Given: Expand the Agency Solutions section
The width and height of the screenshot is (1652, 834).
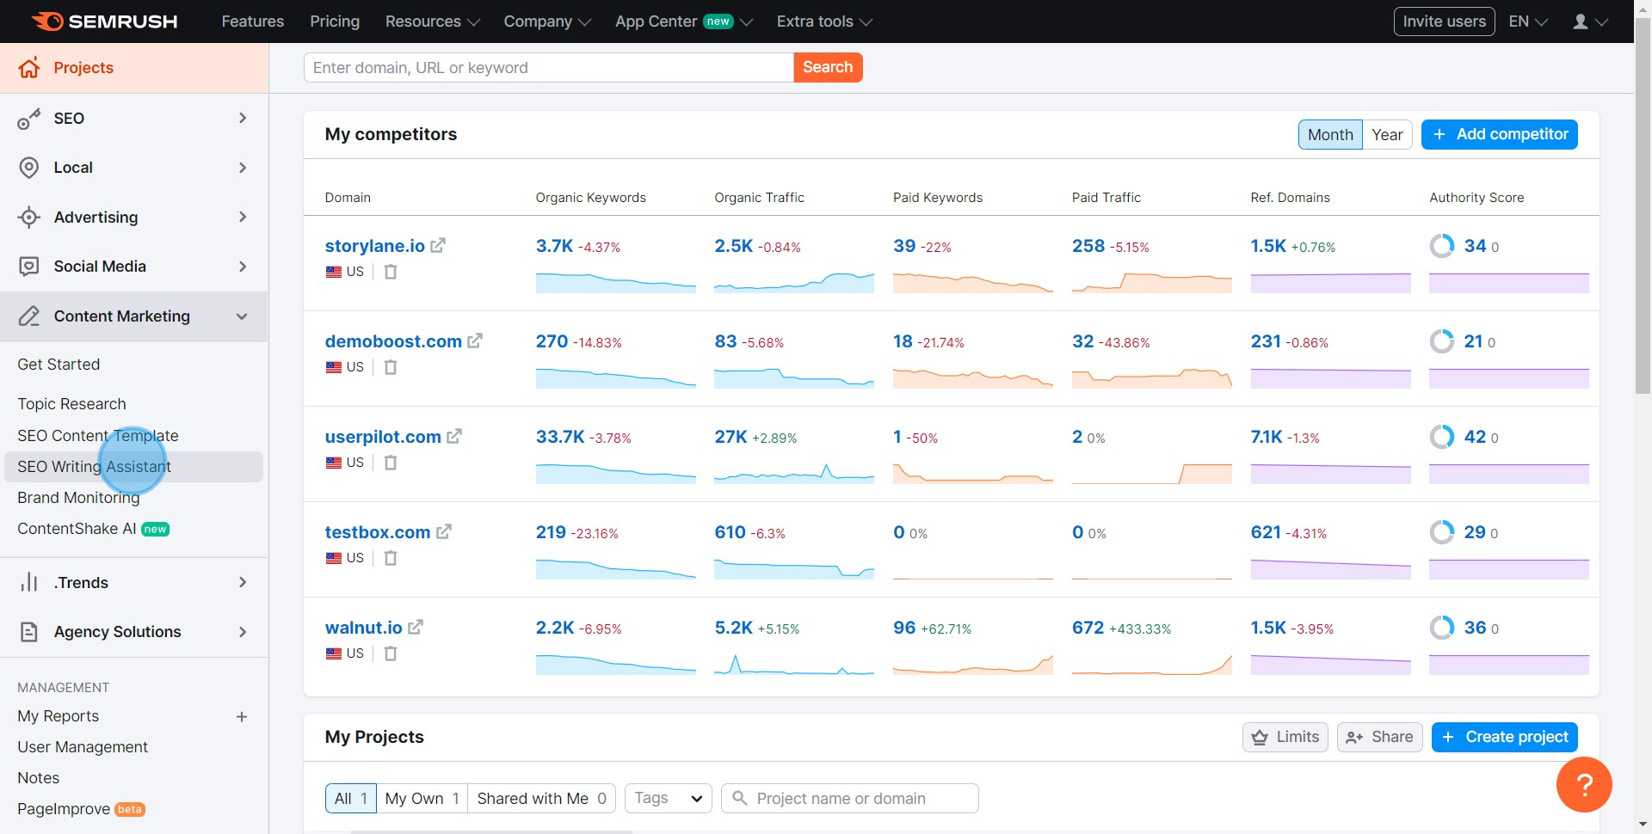Looking at the screenshot, I should pyautogui.click(x=243, y=632).
